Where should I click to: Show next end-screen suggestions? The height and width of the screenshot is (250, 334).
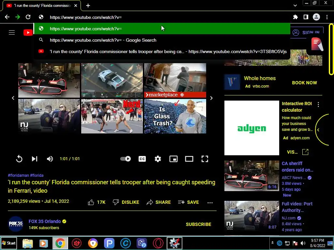click(x=211, y=98)
